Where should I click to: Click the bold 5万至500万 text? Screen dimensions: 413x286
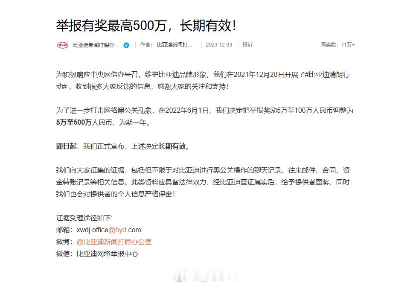(74, 123)
